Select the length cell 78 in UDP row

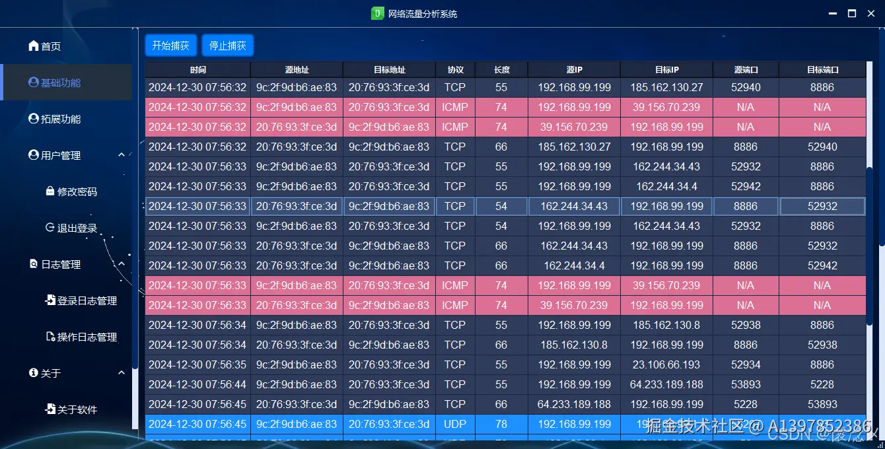[x=501, y=424]
